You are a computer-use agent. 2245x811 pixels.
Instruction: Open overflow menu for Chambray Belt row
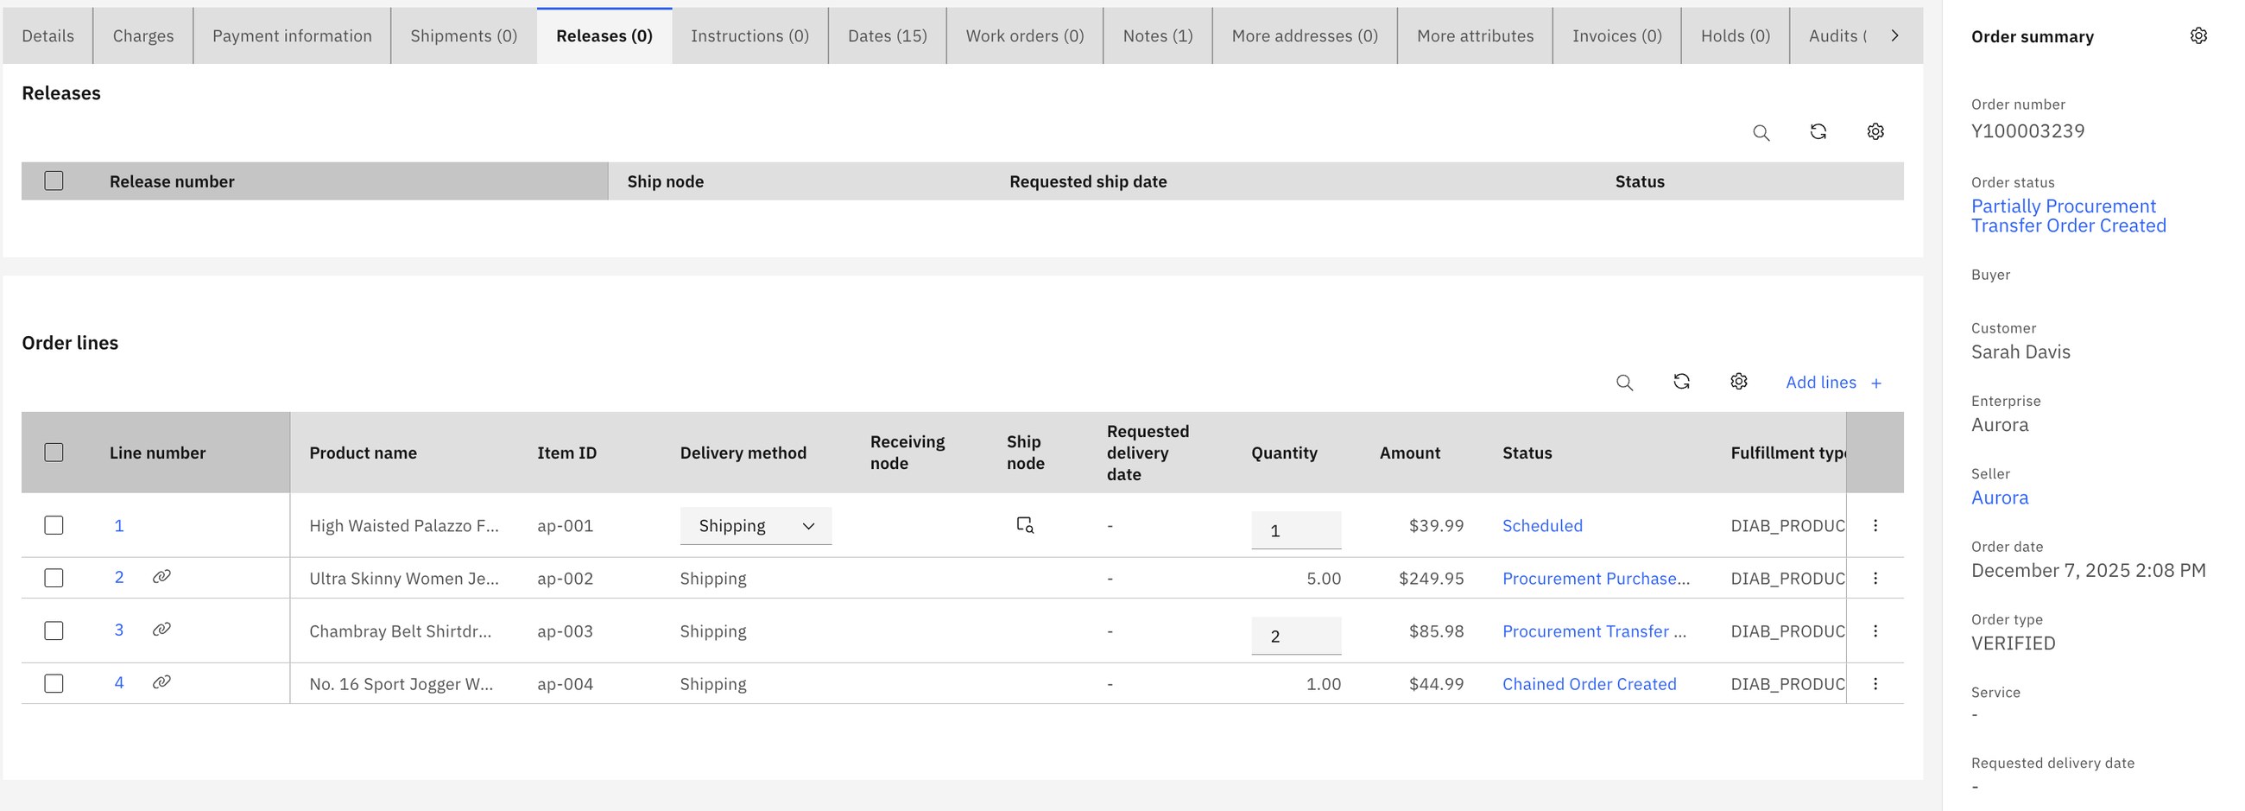(x=1875, y=630)
